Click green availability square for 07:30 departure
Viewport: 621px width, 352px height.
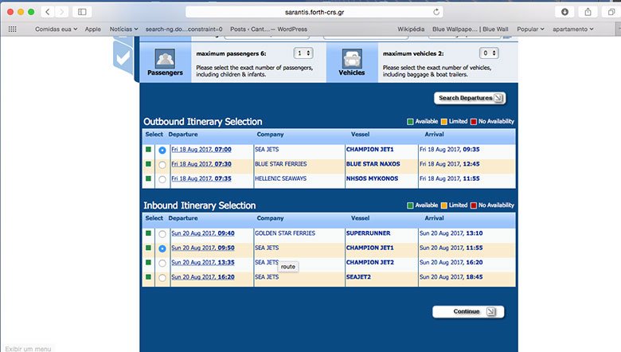(148, 164)
